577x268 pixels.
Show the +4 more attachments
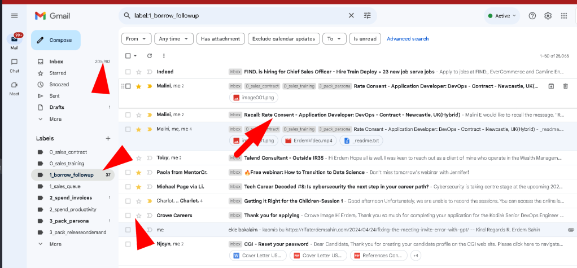click(x=416, y=256)
